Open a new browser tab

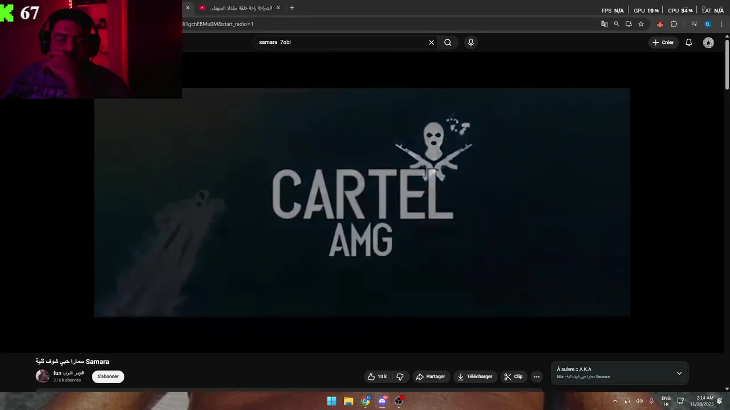[x=292, y=8]
